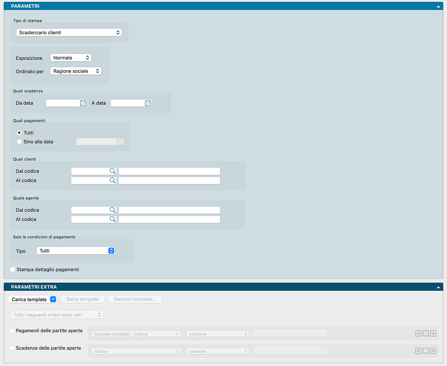Enable 'Stampa dettaglio pagamenti' checkbox
Screen dimensions: 447x366
coord(13,270)
